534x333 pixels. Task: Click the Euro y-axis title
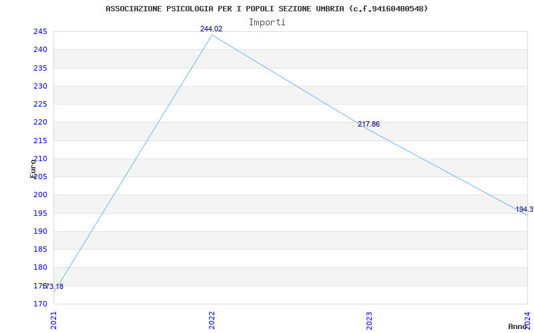(x=33, y=168)
